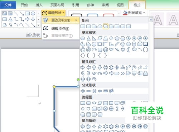Open the 审阅 ribbon tab
The image size is (179, 132).
[105, 5]
